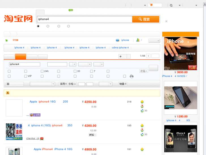Viewport: 206px width, 155px height.
Task: Select the search type tab above search box
Action: coord(40,13)
